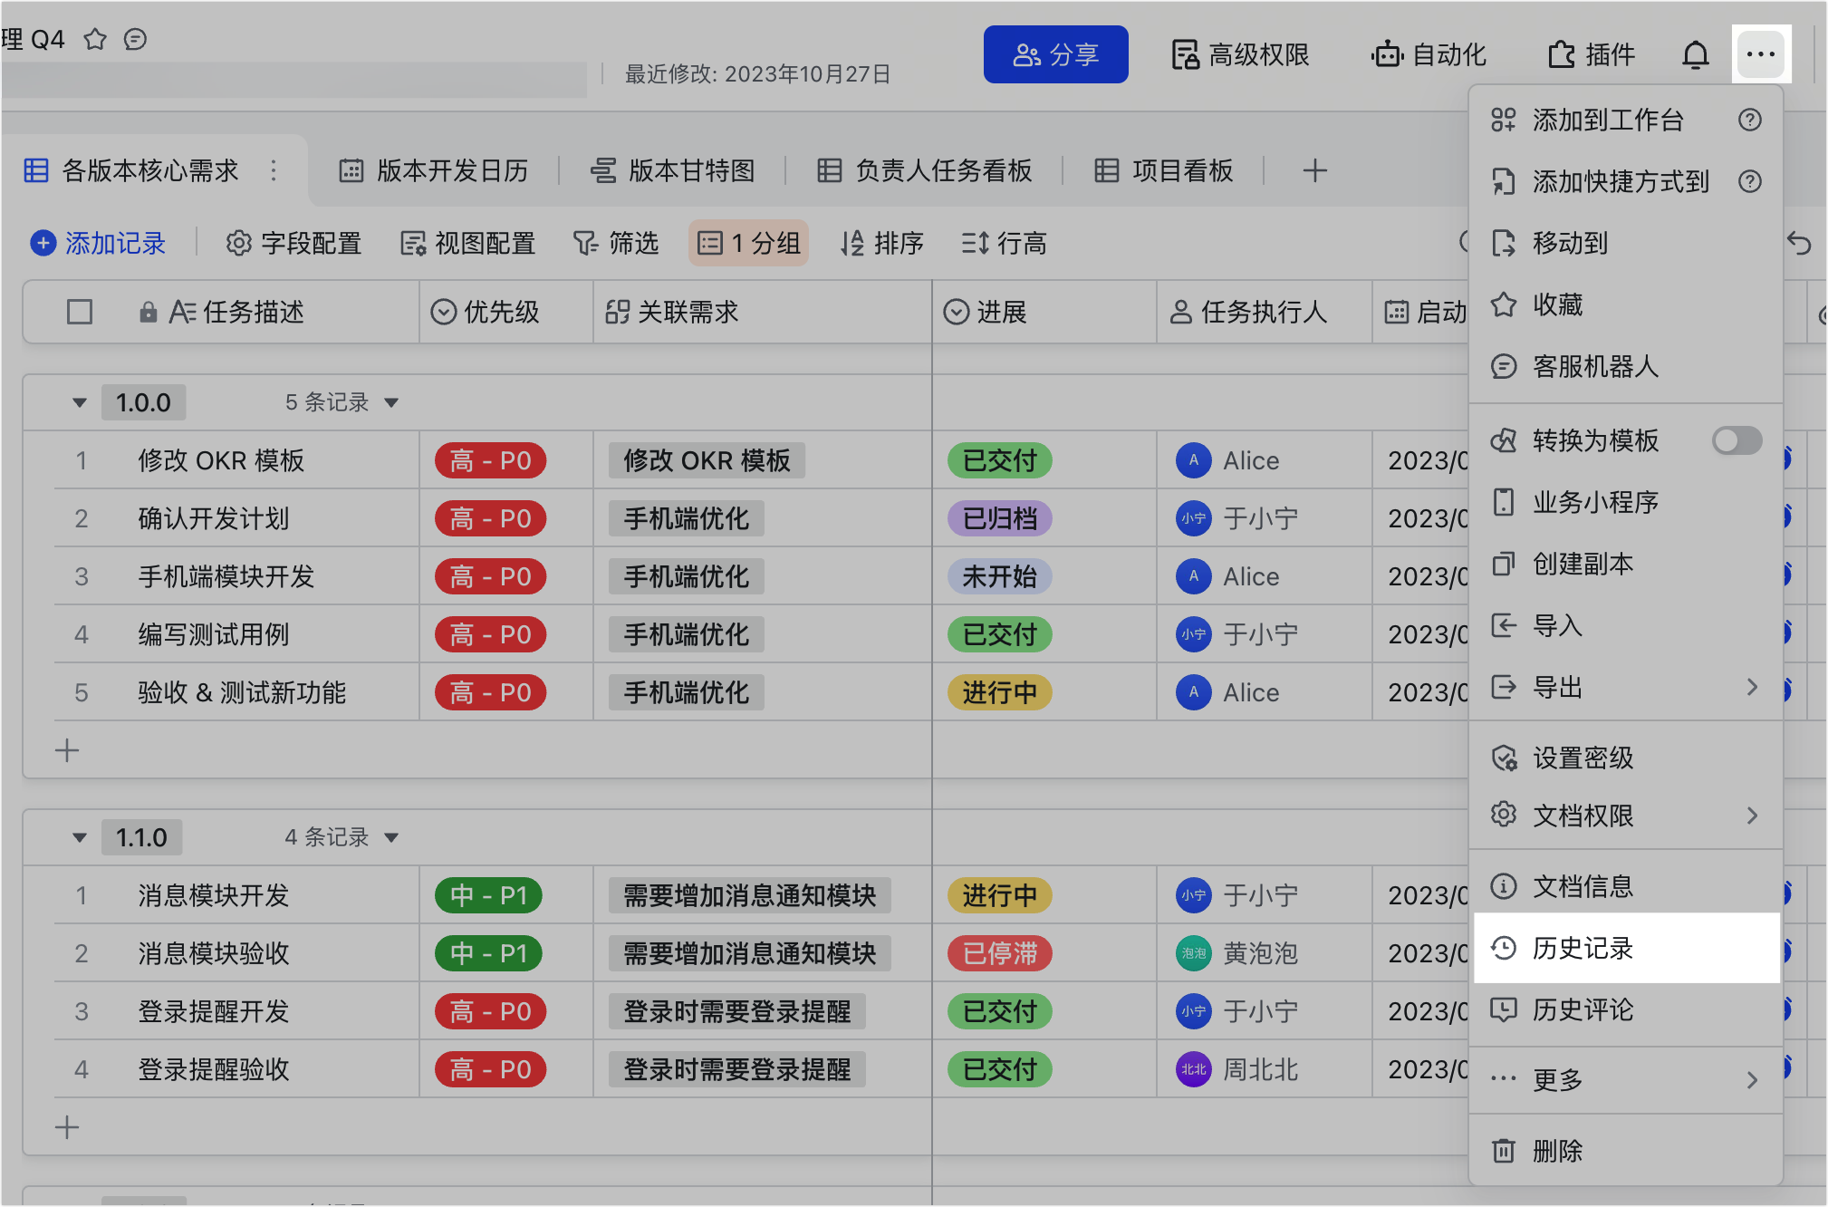Open the 排序 (Sort) tool
The image size is (1828, 1207).
(x=881, y=243)
